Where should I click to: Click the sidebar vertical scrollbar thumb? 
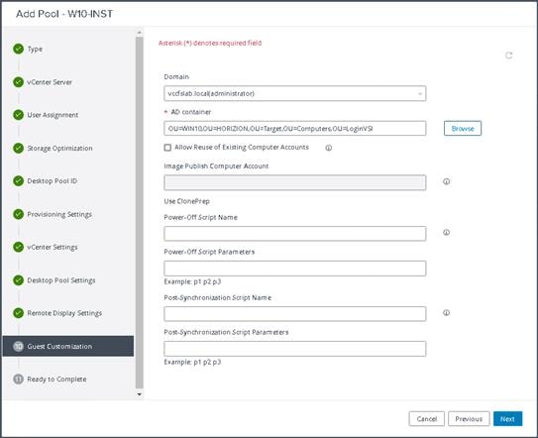pyautogui.click(x=139, y=212)
